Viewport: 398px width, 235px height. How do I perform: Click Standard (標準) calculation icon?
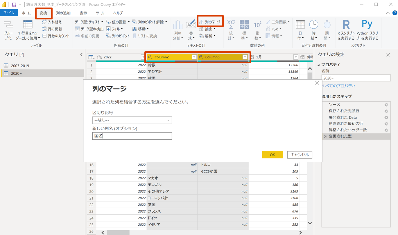coord(244,24)
